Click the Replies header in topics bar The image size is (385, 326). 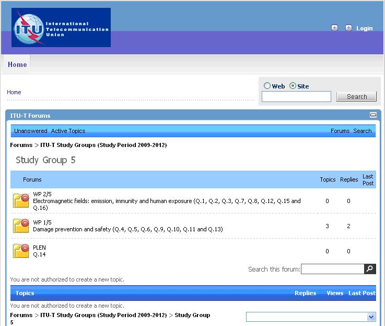click(x=306, y=293)
